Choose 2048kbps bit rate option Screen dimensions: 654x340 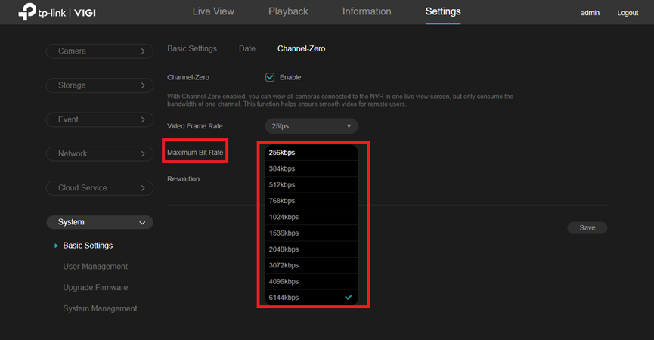click(312, 249)
